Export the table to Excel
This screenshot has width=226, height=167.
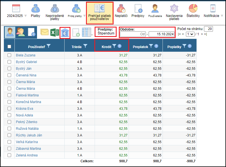pyautogui.click(x=55, y=33)
